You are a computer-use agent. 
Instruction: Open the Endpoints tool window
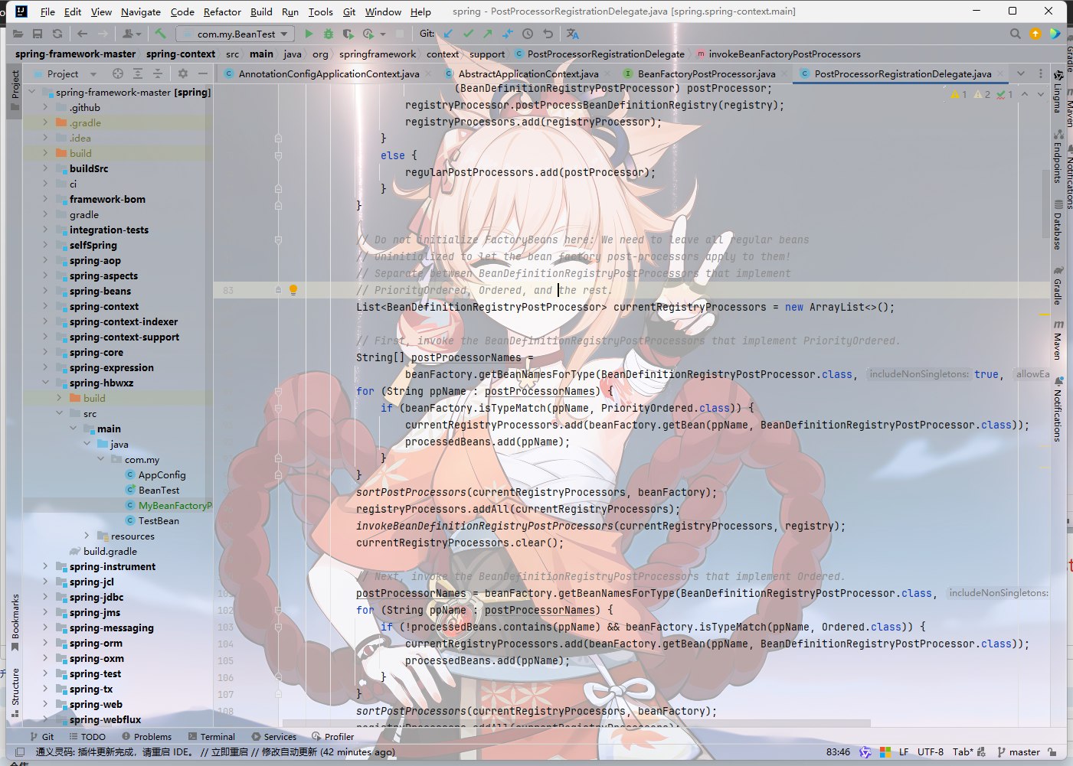pos(1058,156)
